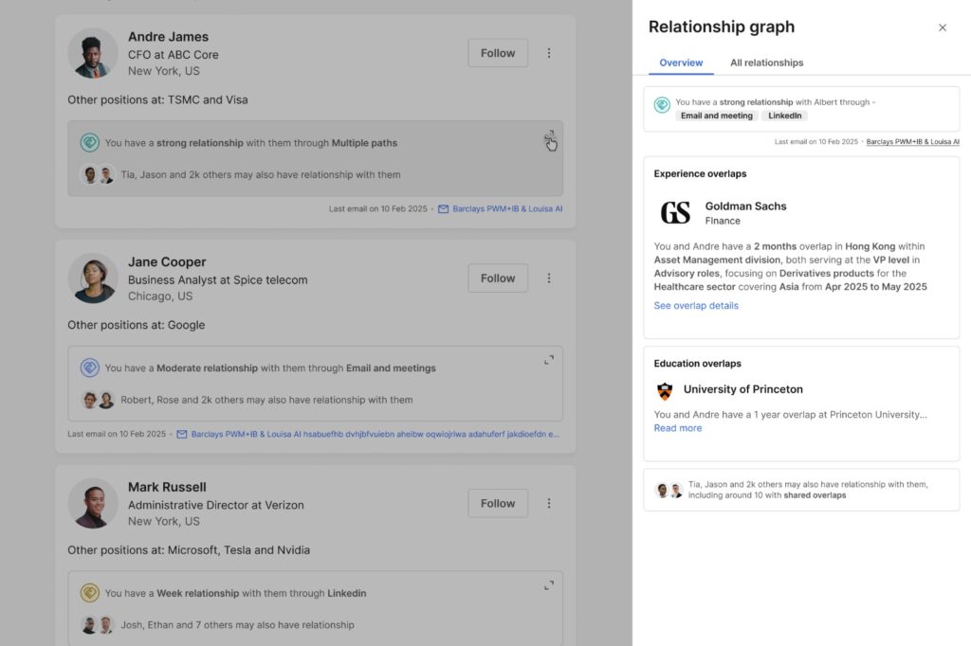This screenshot has width=971, height=646.
Task: Open more options menu for Mark Russell
Action: [x=549, y=504]
